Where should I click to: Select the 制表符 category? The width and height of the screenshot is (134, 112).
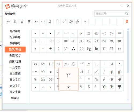[x=15, y=98]
